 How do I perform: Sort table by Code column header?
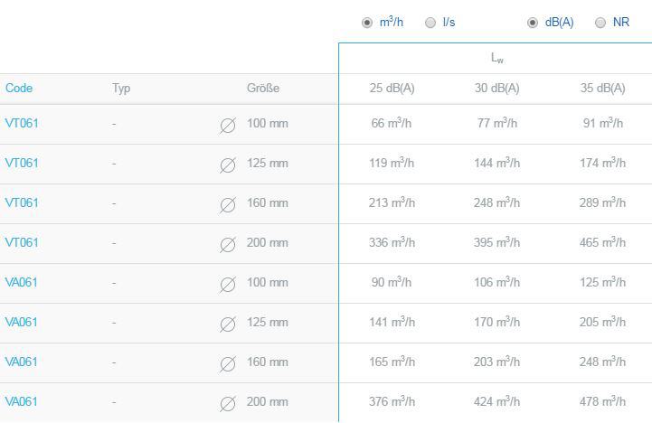(19, 88)
